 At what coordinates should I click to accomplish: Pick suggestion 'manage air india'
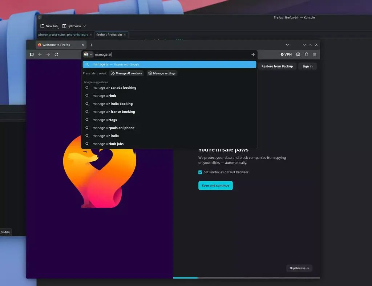[x=169, y=136]
